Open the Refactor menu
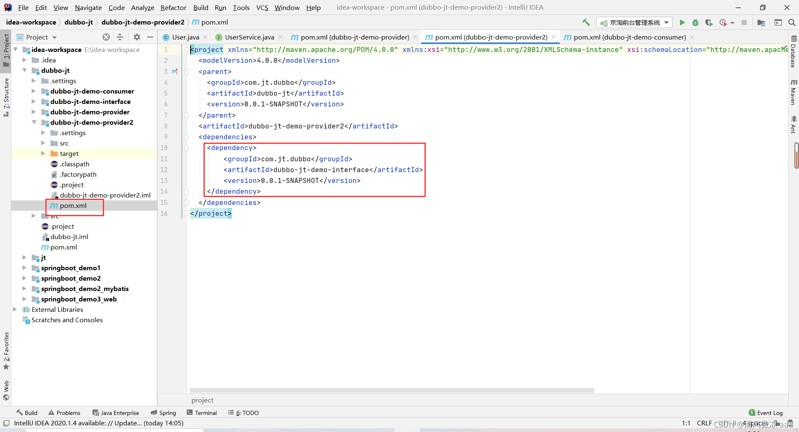Image resolution: width=799 pixels, height=432 pixels. 174,7
